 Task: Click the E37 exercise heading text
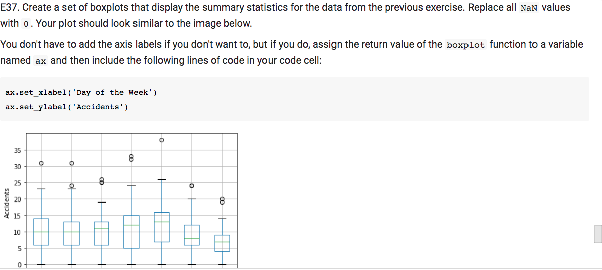pos(8,7)
